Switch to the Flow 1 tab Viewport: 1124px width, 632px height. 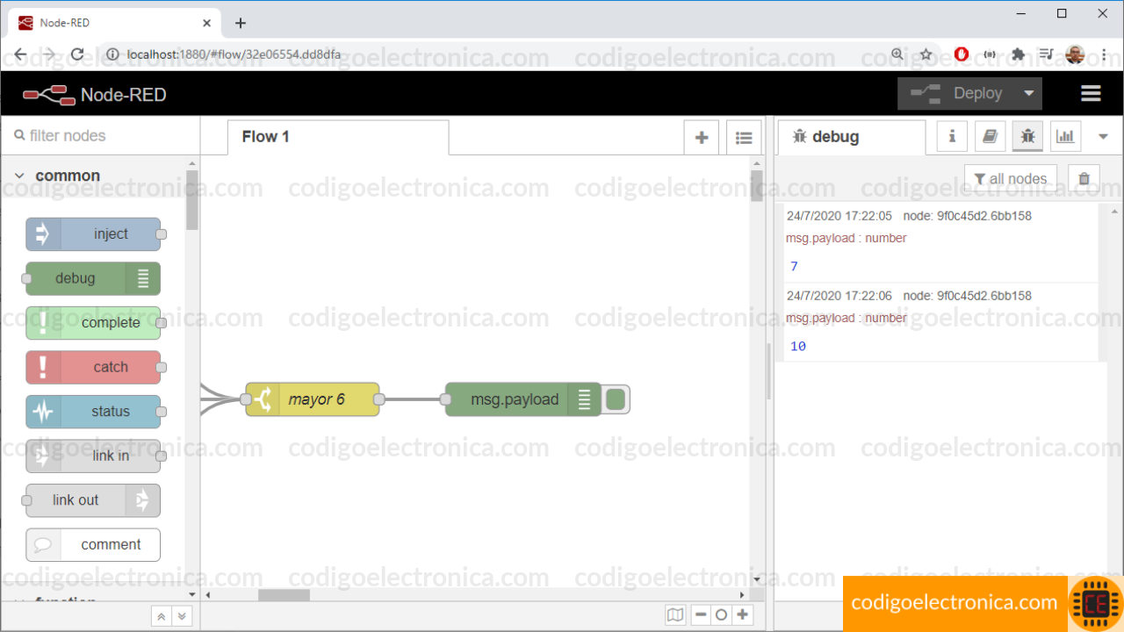pos(338,137)
